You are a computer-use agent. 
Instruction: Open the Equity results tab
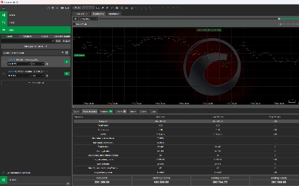76,112
